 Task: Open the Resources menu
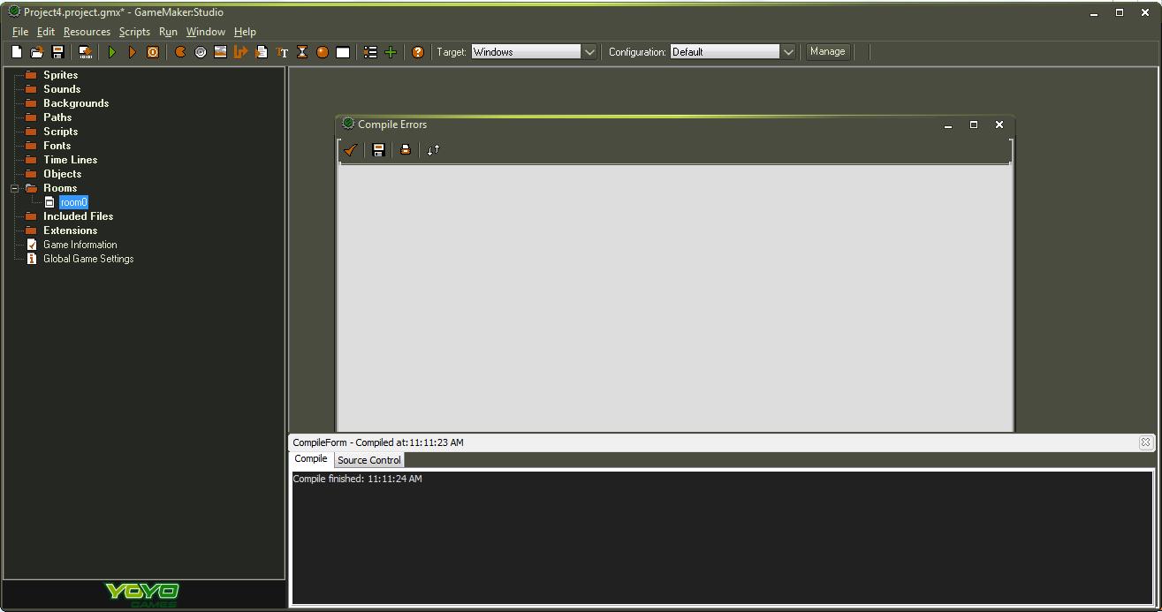[x=87, y=32]
